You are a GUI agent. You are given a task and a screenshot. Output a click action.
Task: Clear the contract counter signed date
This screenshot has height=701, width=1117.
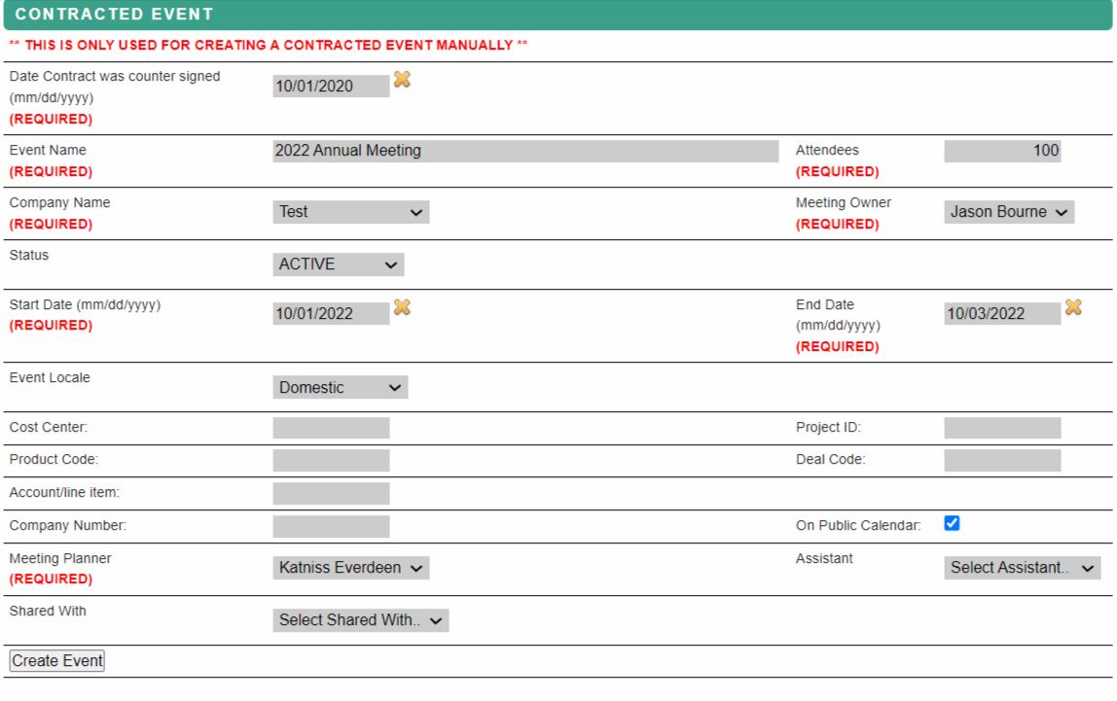pos(402,80)
